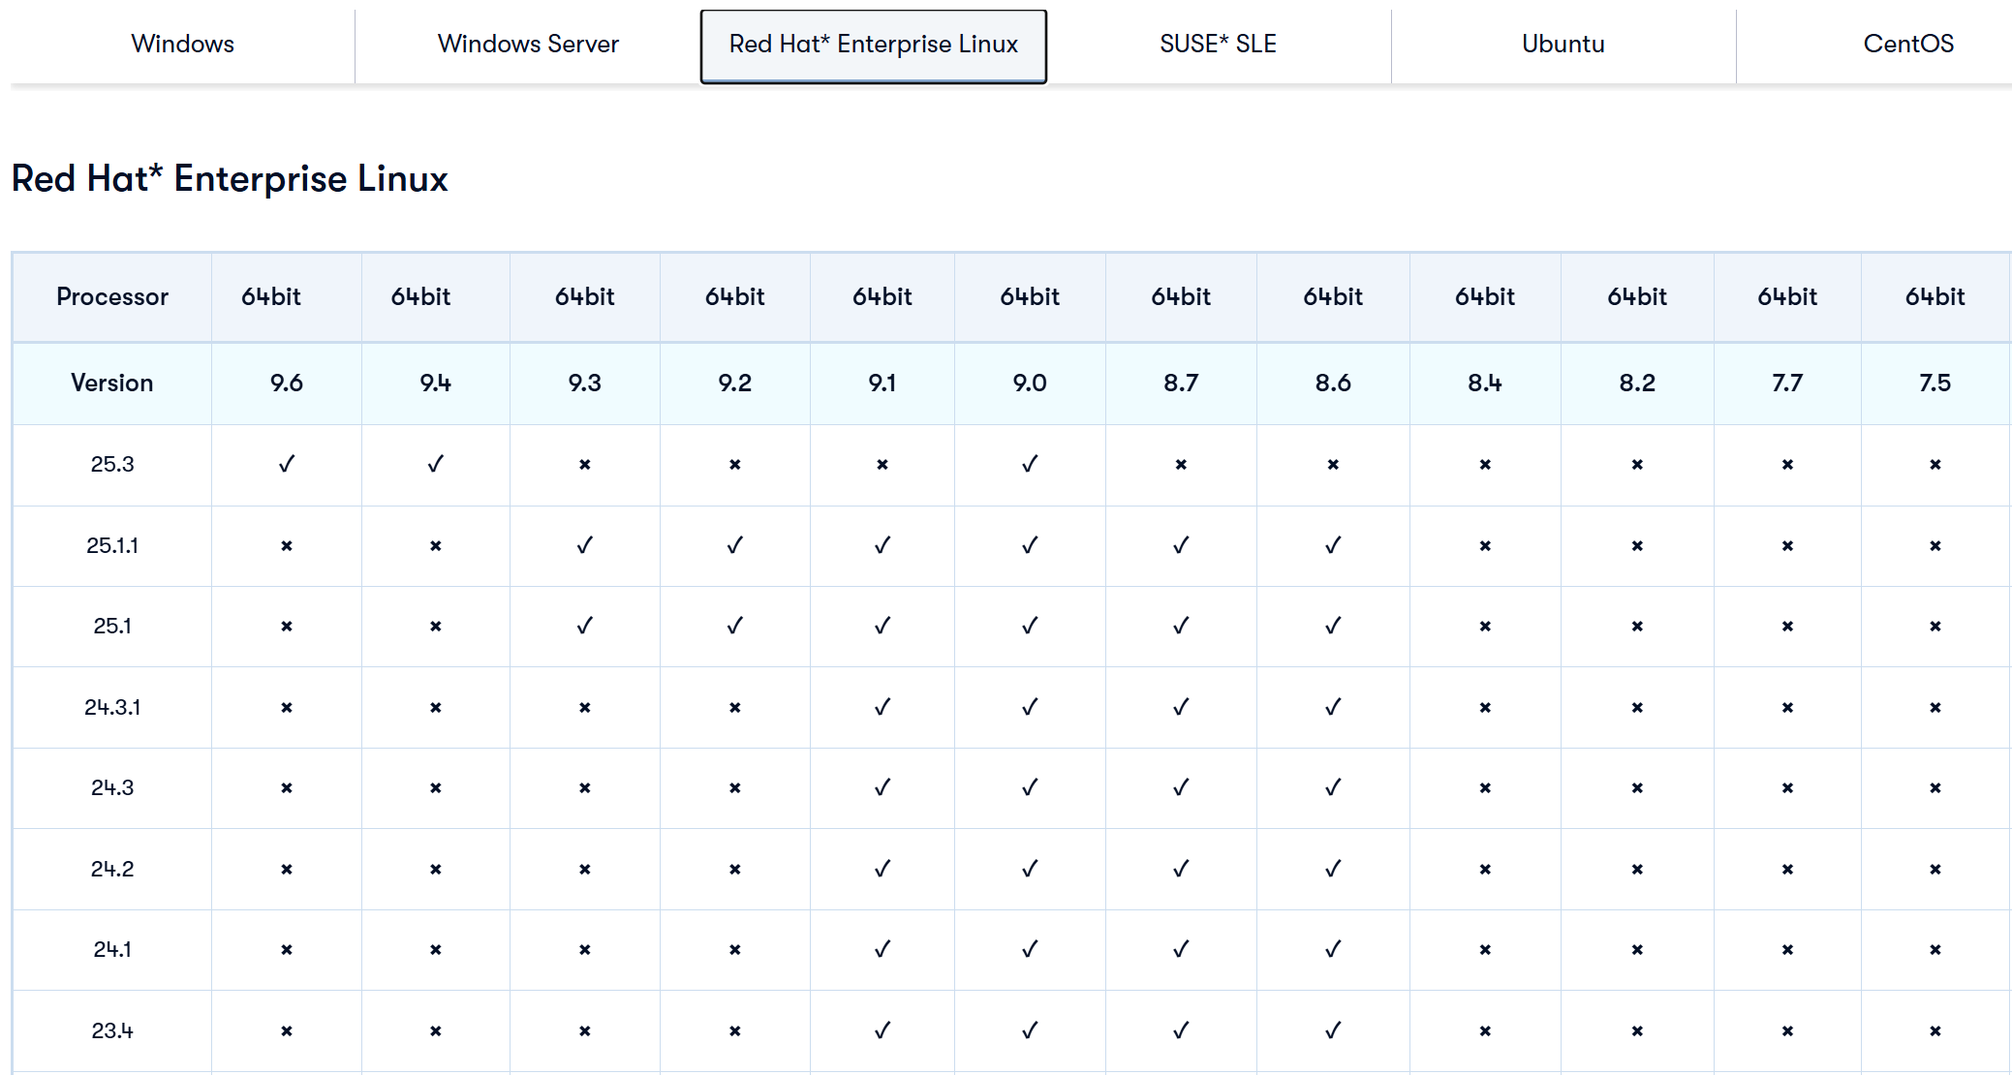
Task: Click checkmark for 23.4 under version 9.0
Action: tap(1029, 1030)
